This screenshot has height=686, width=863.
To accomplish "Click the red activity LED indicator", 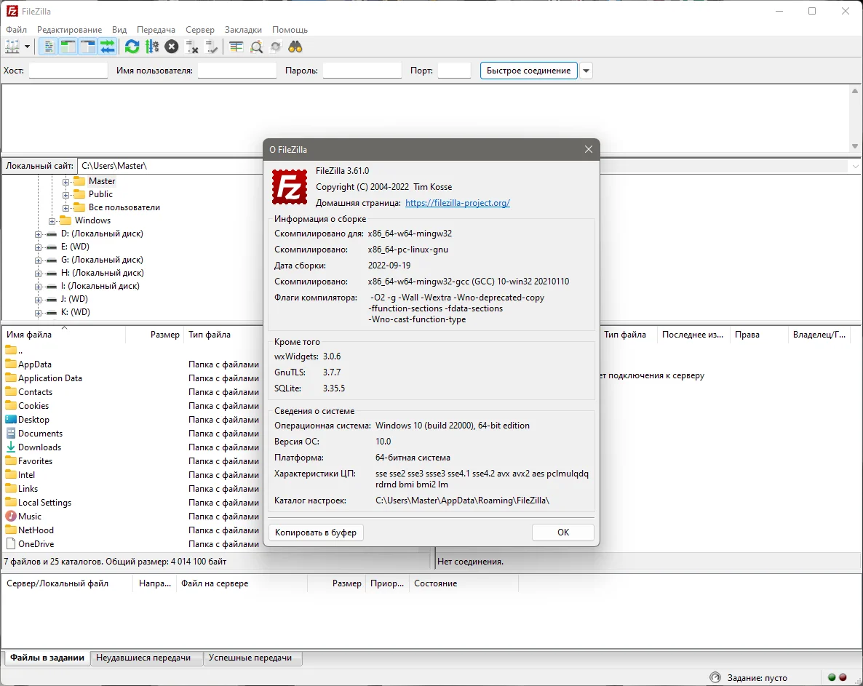I will (843, 677).
